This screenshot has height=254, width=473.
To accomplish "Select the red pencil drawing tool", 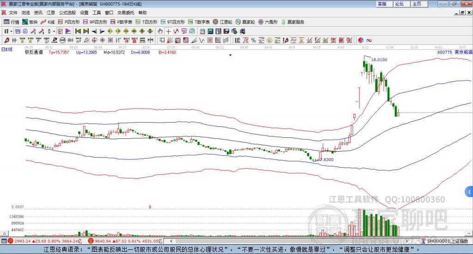I will click(6, 40).
